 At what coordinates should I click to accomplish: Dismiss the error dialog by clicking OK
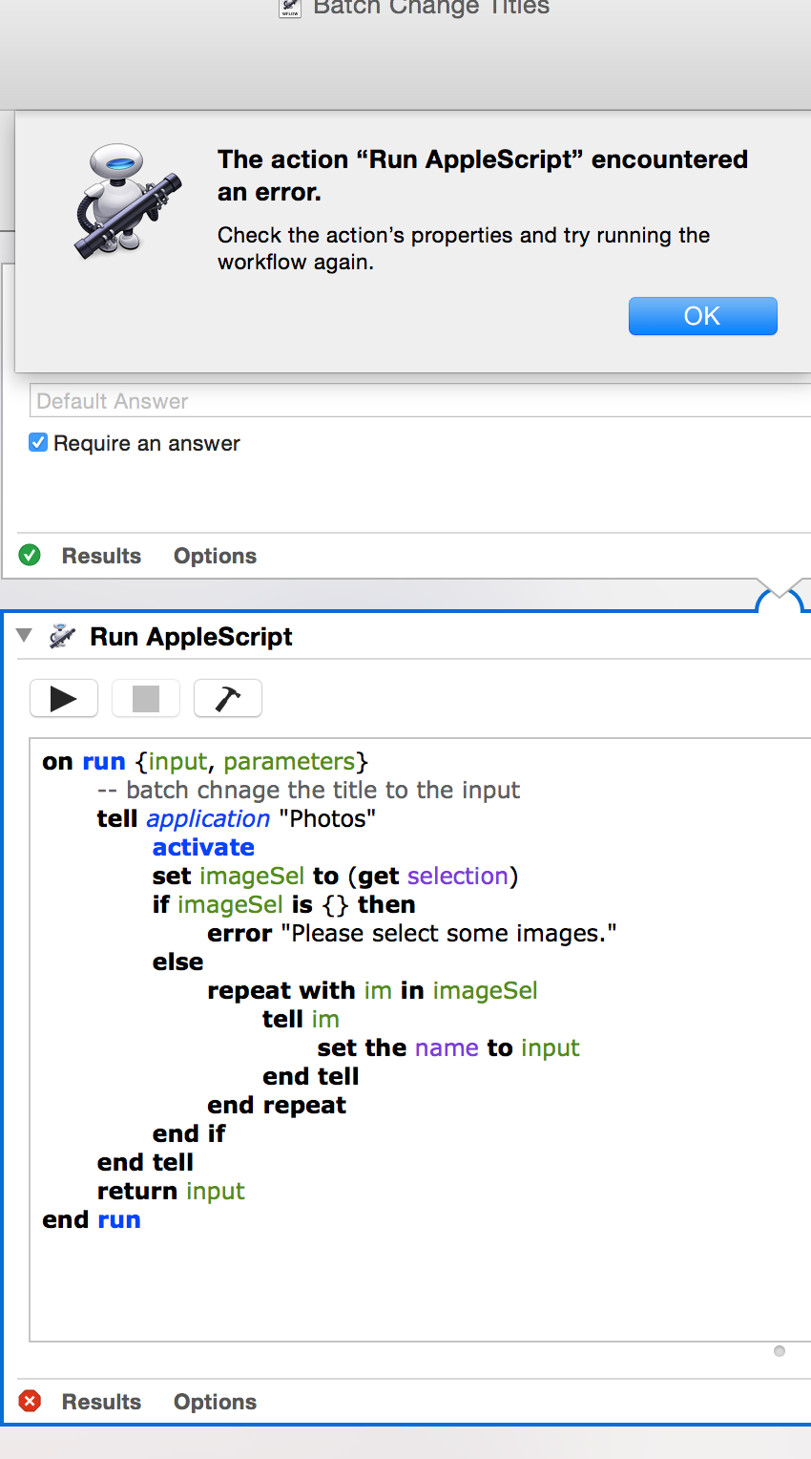pos(702,316)
